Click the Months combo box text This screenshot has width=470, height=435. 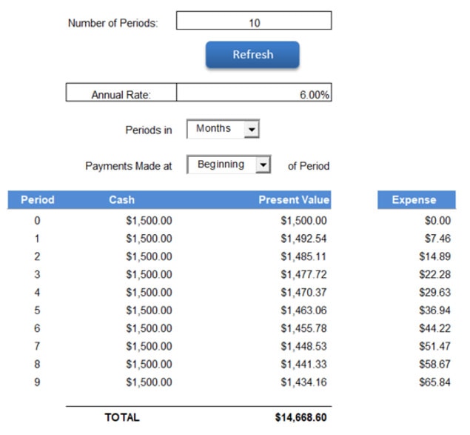[x=214, y=129]
